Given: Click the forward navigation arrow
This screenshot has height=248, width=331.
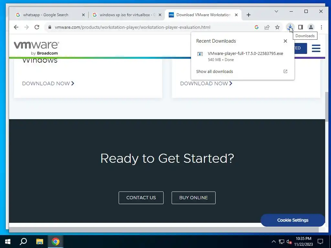Looking at the screenshot, I should tap(27, 27).
